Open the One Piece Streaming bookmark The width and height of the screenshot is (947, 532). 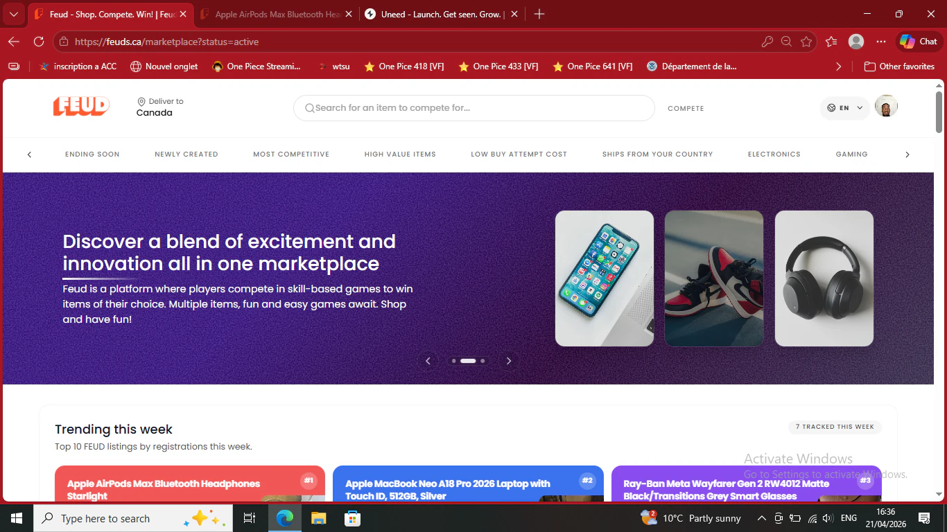tap(257, 66)
